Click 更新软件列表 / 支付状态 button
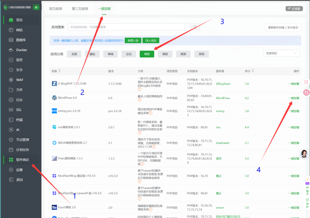 pos(283,27)
